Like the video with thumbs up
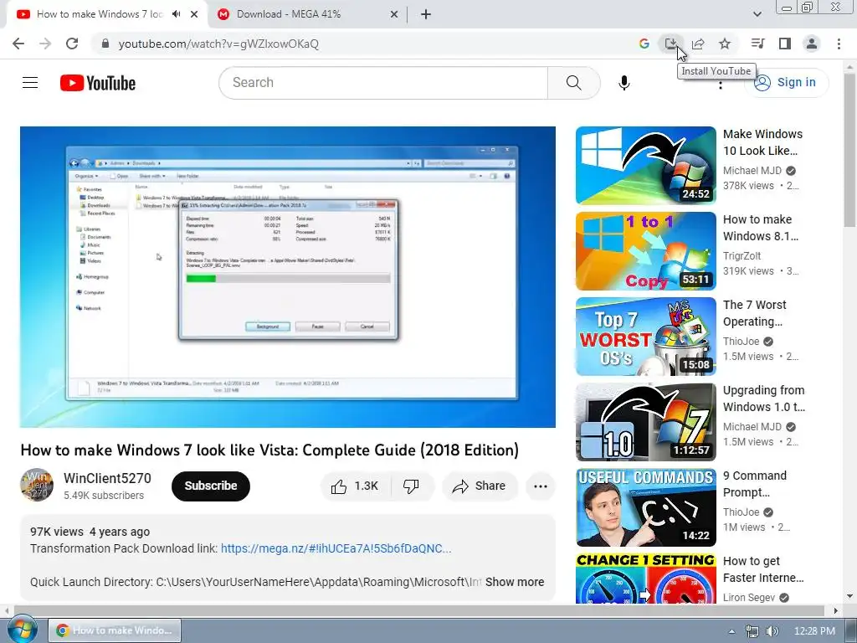The image size is (857, 643). click(355, 486)
